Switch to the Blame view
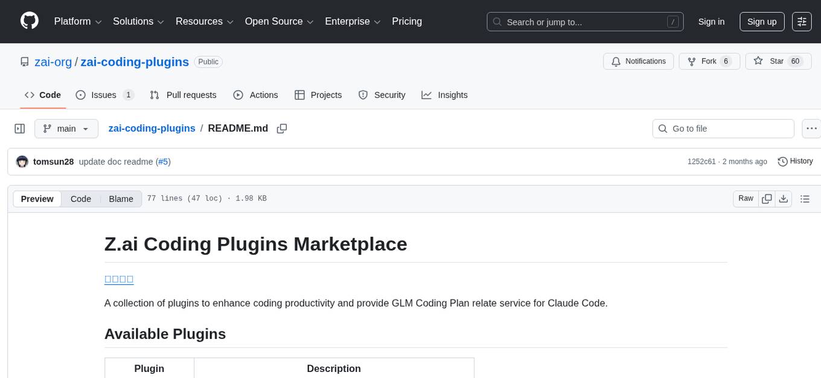 pos(121,198)
